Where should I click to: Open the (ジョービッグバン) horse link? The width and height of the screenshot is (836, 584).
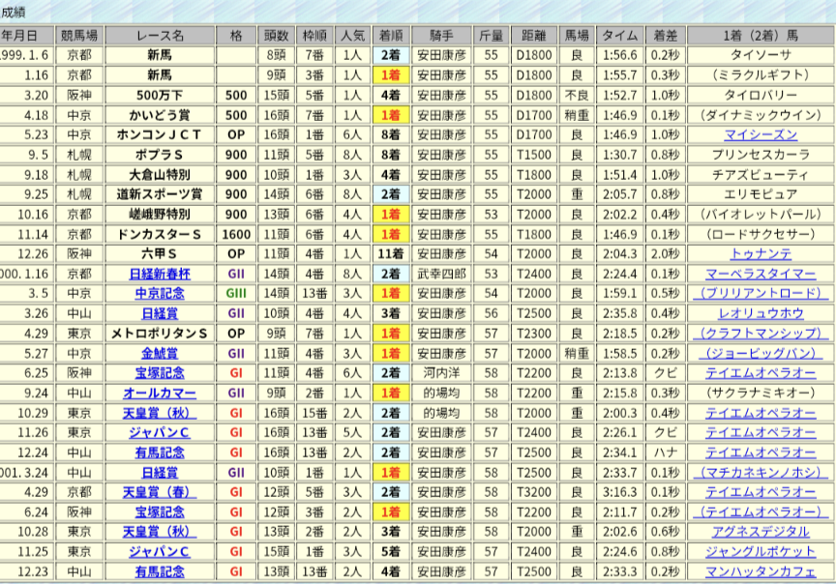click(760, 354)
